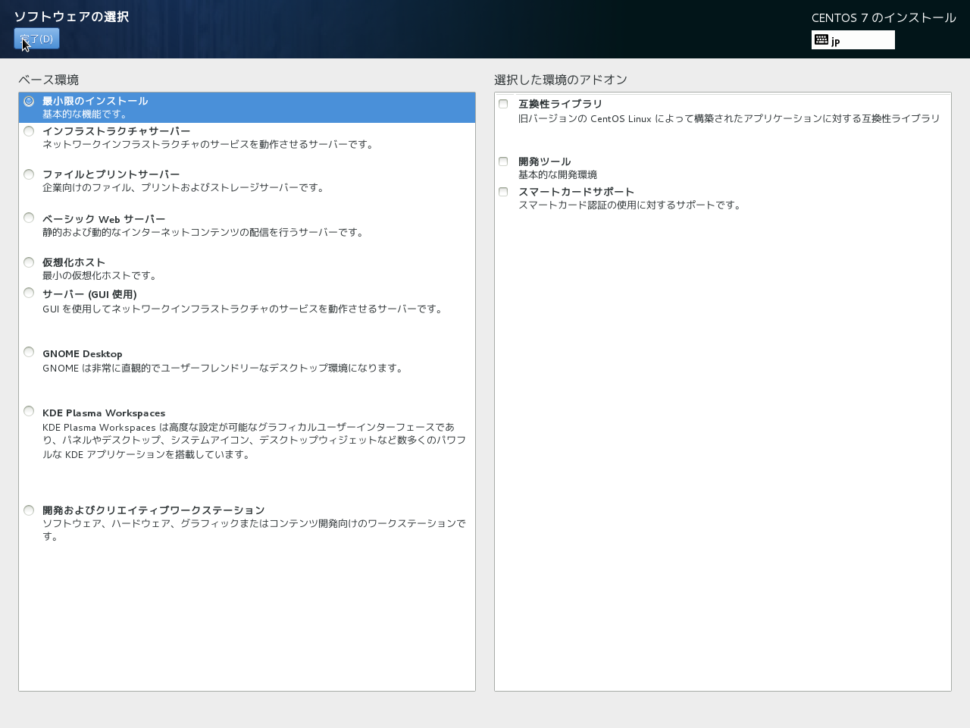Enable 互換性ライブラリ checkbox
The image size is (970, 728).
[x=503, y=104]
